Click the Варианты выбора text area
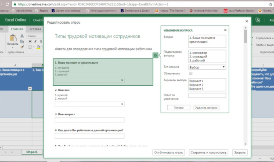Viewport: 274px width, 162px height. pyautogui.click(x=207, y=85)
